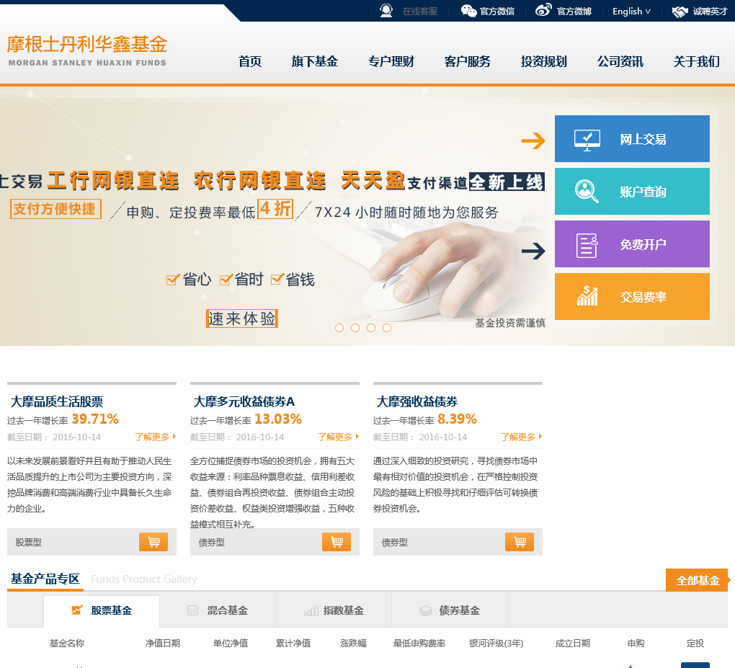Click 了解更多 under 大摩多元收益债券A

point(339,437)
